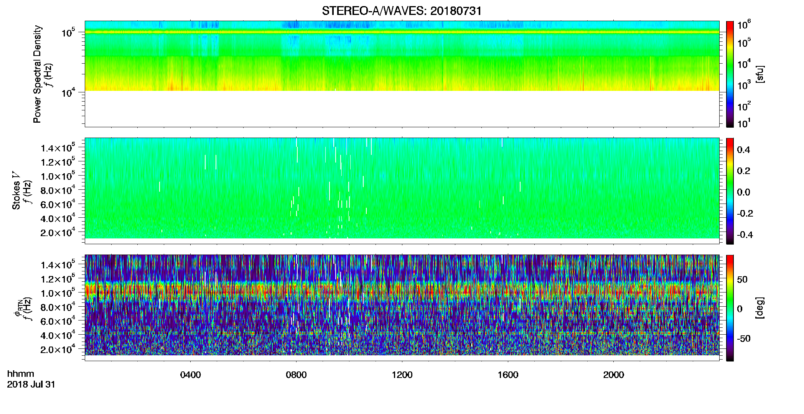The width and height of the screenshot is (804, 414).
Task: Click the -0.2 Stokes V colorbar tick
Action: point(745,214)
